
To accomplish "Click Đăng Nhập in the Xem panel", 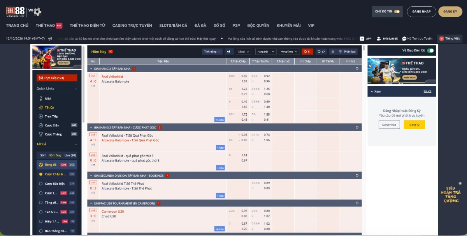I will point(389,125).
